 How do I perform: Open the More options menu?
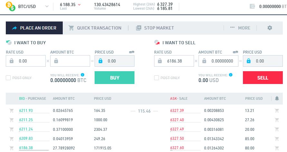(240, 28)
